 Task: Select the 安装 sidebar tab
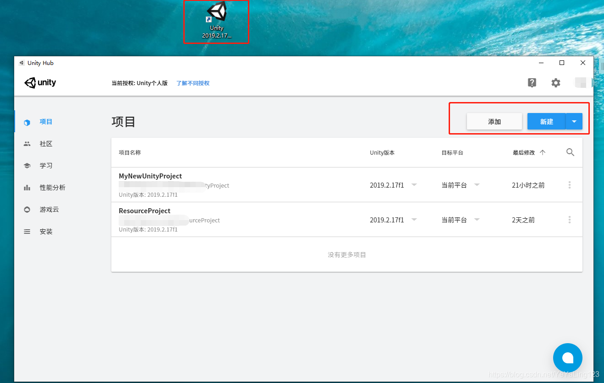[x=46, y=232]
